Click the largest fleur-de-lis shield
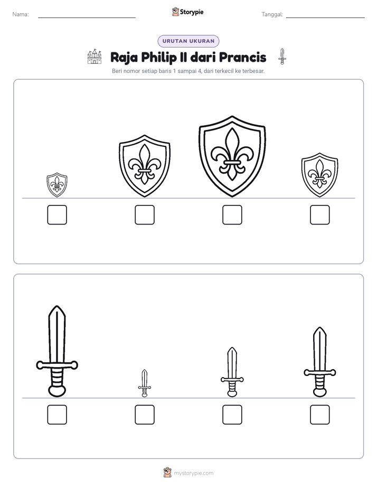Viewport: 377px width, 488px height. point(232,156)
